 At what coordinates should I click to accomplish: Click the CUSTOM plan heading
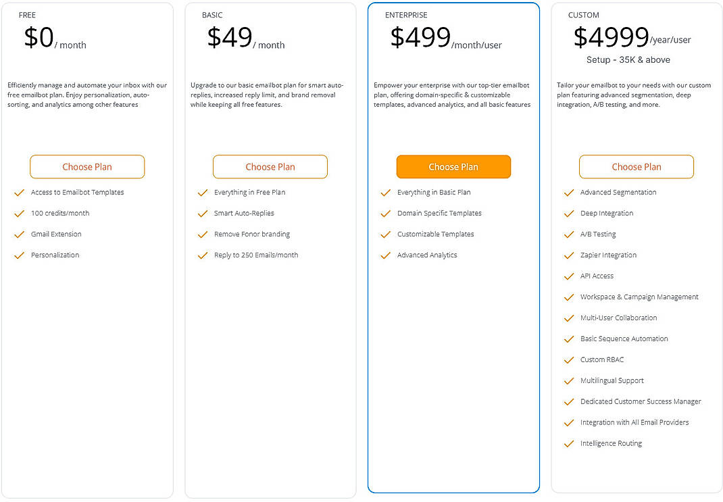583,15
